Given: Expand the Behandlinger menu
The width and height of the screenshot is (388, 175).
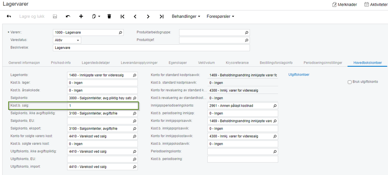Looking at the screenshot, I should (x=186, y=17).
